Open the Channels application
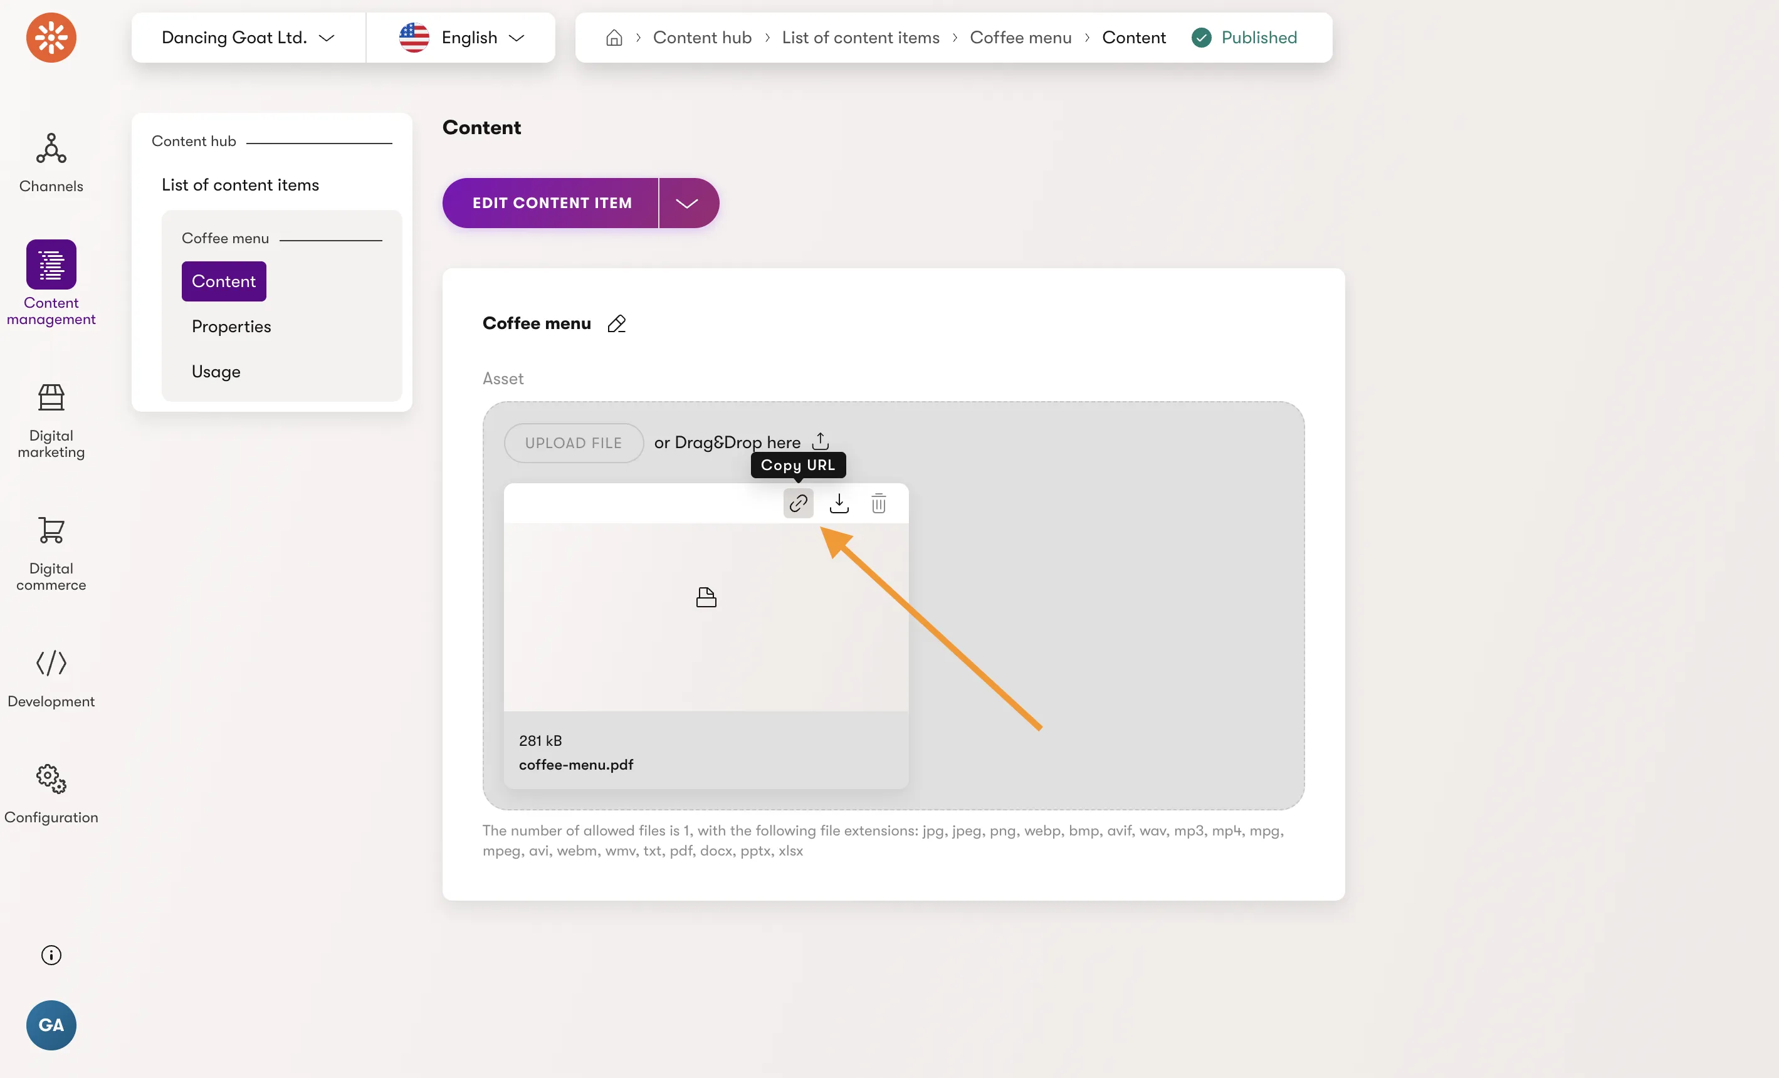Screen dimensions: 1779x1078 [x=51, y=162]
